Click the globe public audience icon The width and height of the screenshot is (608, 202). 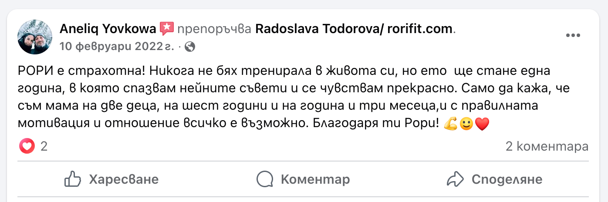coord(189,47)
